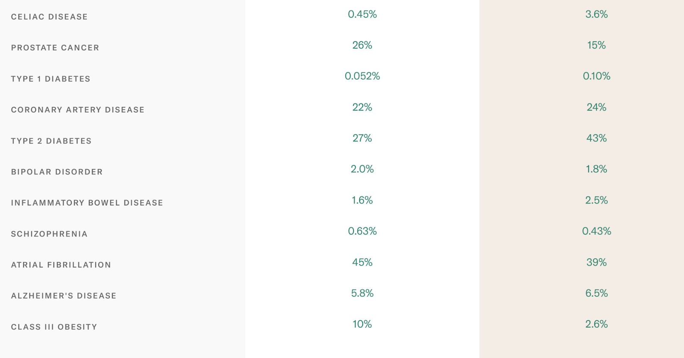Select the 24% Coronary Artery Disease value
Screen dimensions: 684x358
coord(596,107)
